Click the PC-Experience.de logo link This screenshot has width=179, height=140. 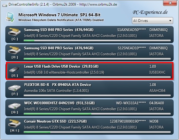coord(150,12)
